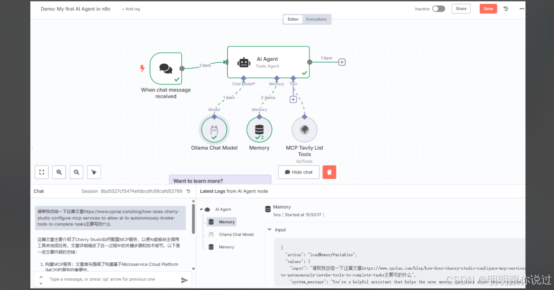Image resolution: width=554 pixels, height=290 pixels.
Task: Click the Share button
Action: 461,9
